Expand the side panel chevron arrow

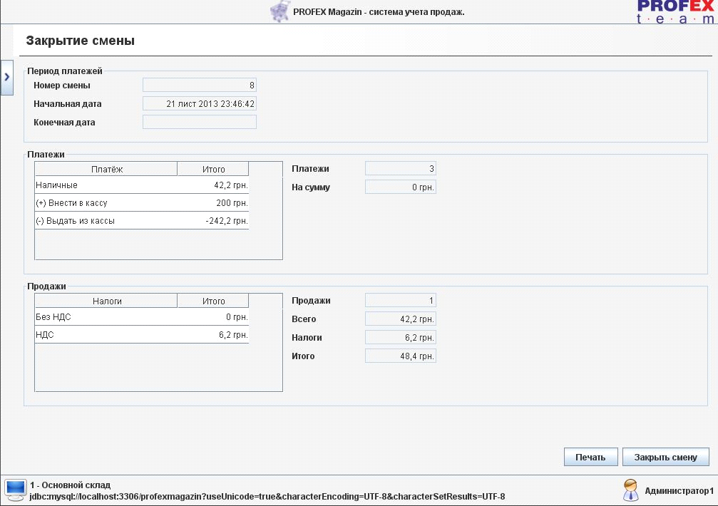coord(7,77)
